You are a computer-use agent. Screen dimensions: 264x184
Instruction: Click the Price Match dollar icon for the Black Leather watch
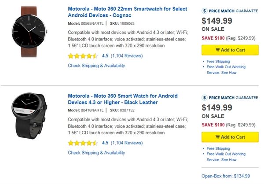[205, 97]
